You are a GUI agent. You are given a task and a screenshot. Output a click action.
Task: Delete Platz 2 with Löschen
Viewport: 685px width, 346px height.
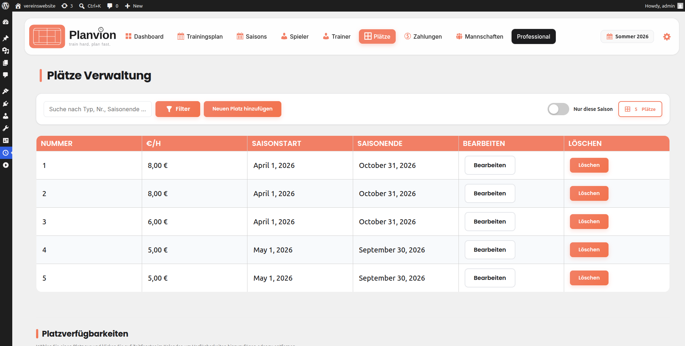pos(589,194)
